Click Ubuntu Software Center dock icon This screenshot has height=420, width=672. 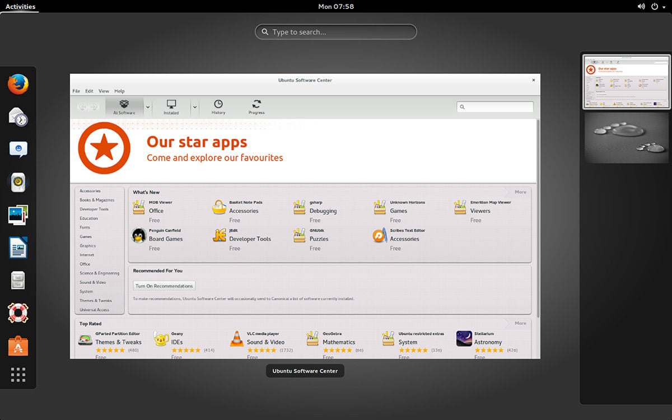click(x=18, y=346)
